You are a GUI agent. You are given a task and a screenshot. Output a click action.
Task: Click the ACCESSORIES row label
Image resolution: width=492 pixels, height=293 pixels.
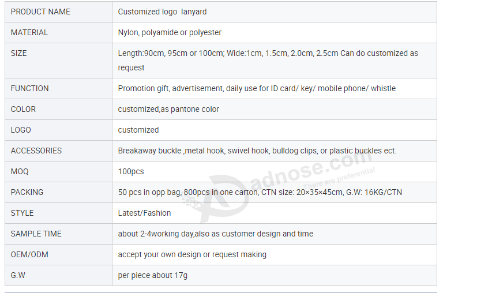pyautogui.click(x=36, y=151)
